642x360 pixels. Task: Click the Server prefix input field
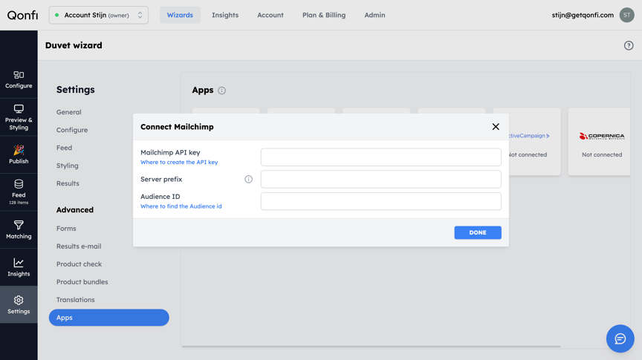[380, 179]
